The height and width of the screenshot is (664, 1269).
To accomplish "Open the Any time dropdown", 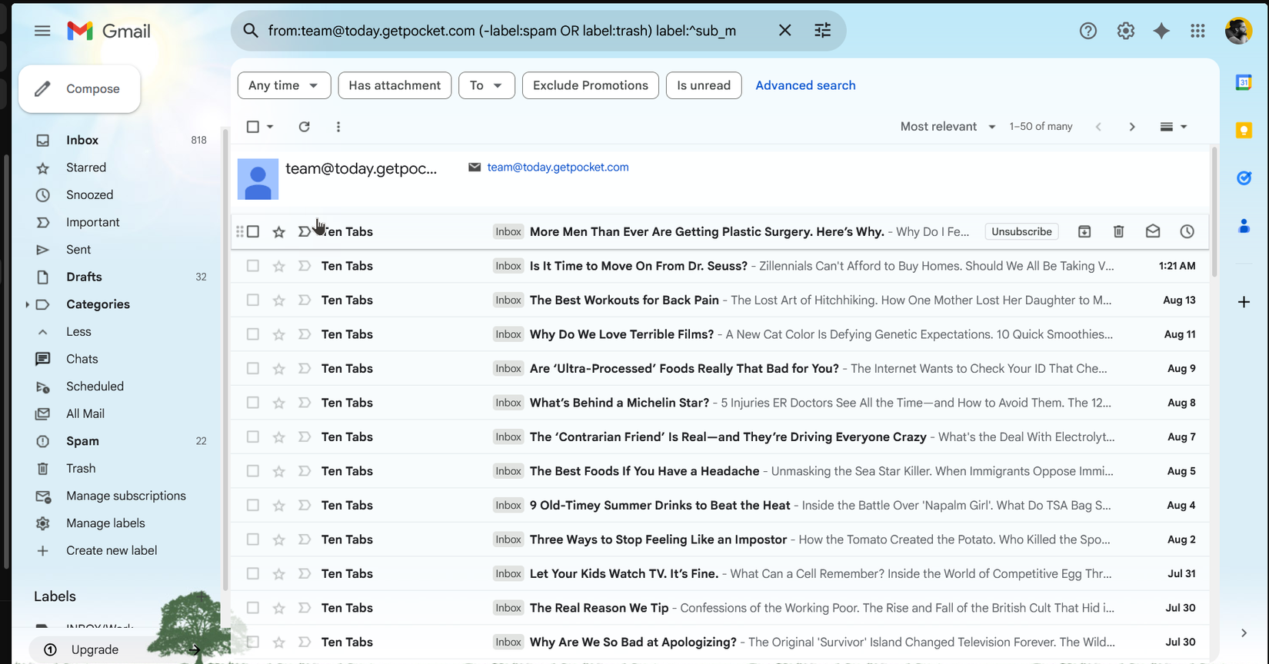I will [284, 85].
